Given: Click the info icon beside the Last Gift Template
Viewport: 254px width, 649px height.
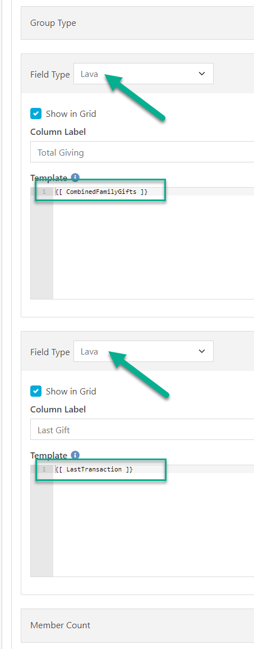Looking at the screenshot, I should pyautogui.click(x=75, y=455).
